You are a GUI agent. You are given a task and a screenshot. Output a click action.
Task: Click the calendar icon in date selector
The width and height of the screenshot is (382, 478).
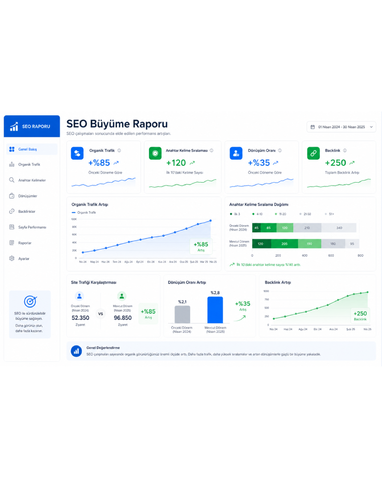coord(313,127)
